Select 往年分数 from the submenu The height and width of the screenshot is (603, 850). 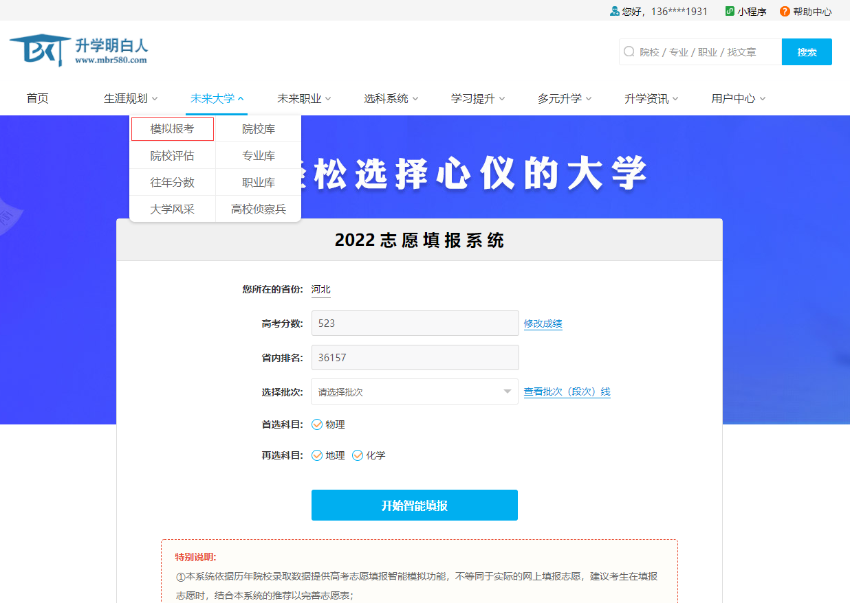[x=173, y=182]
